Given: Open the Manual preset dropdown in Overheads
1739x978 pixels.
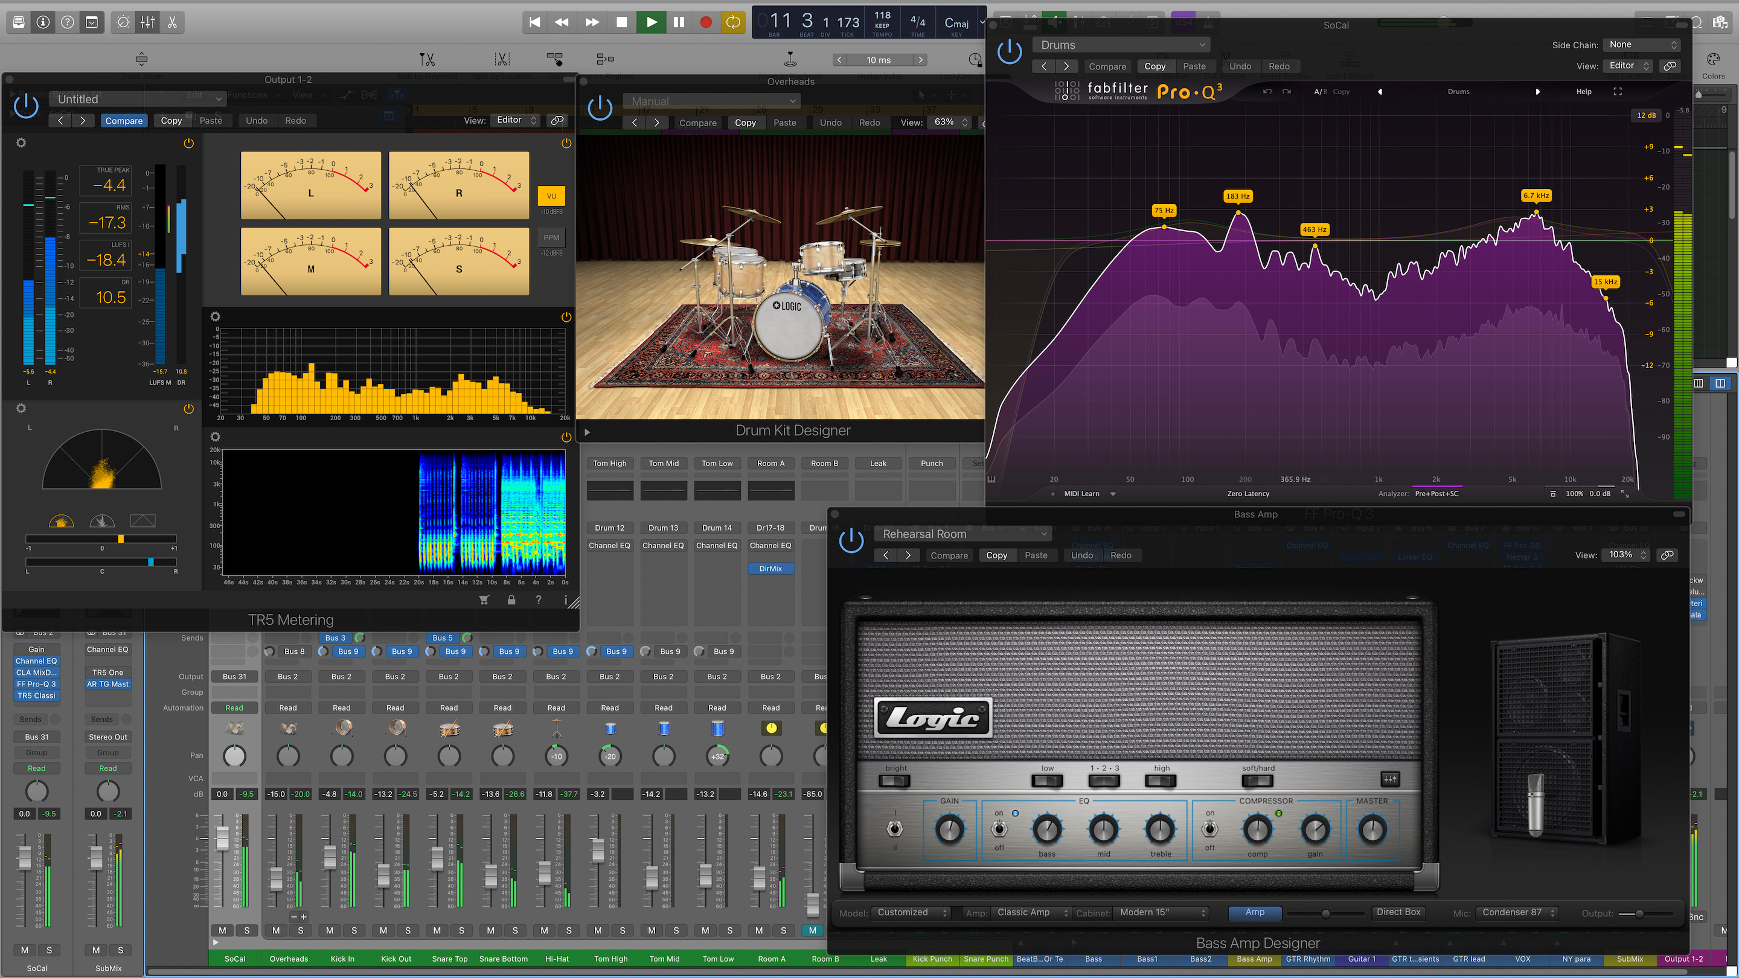Looking at the screenshot, I should point(711,101).
